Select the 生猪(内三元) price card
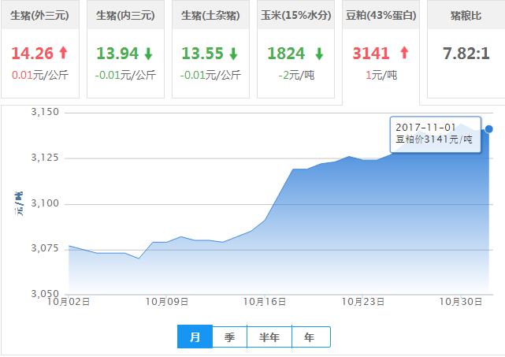505x357 pixels. (x=125, y=49)
